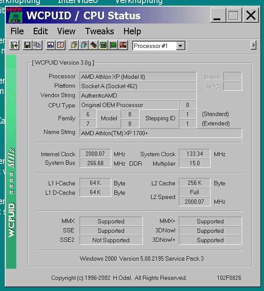Click the Vendor String 'AuthenticAMD' field
This screenshot has width=264, height=291.
click(x=138, y=95)
